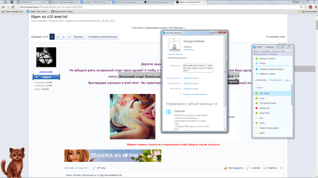Click 'Добавить номер' for Домашний тел.

click(x=191, y=83)
